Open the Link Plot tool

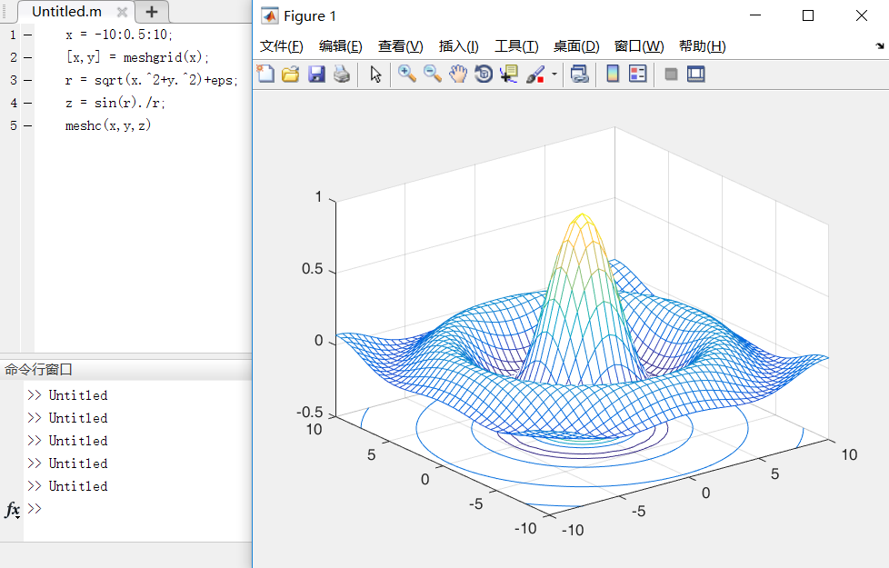[x=582, y=74]
